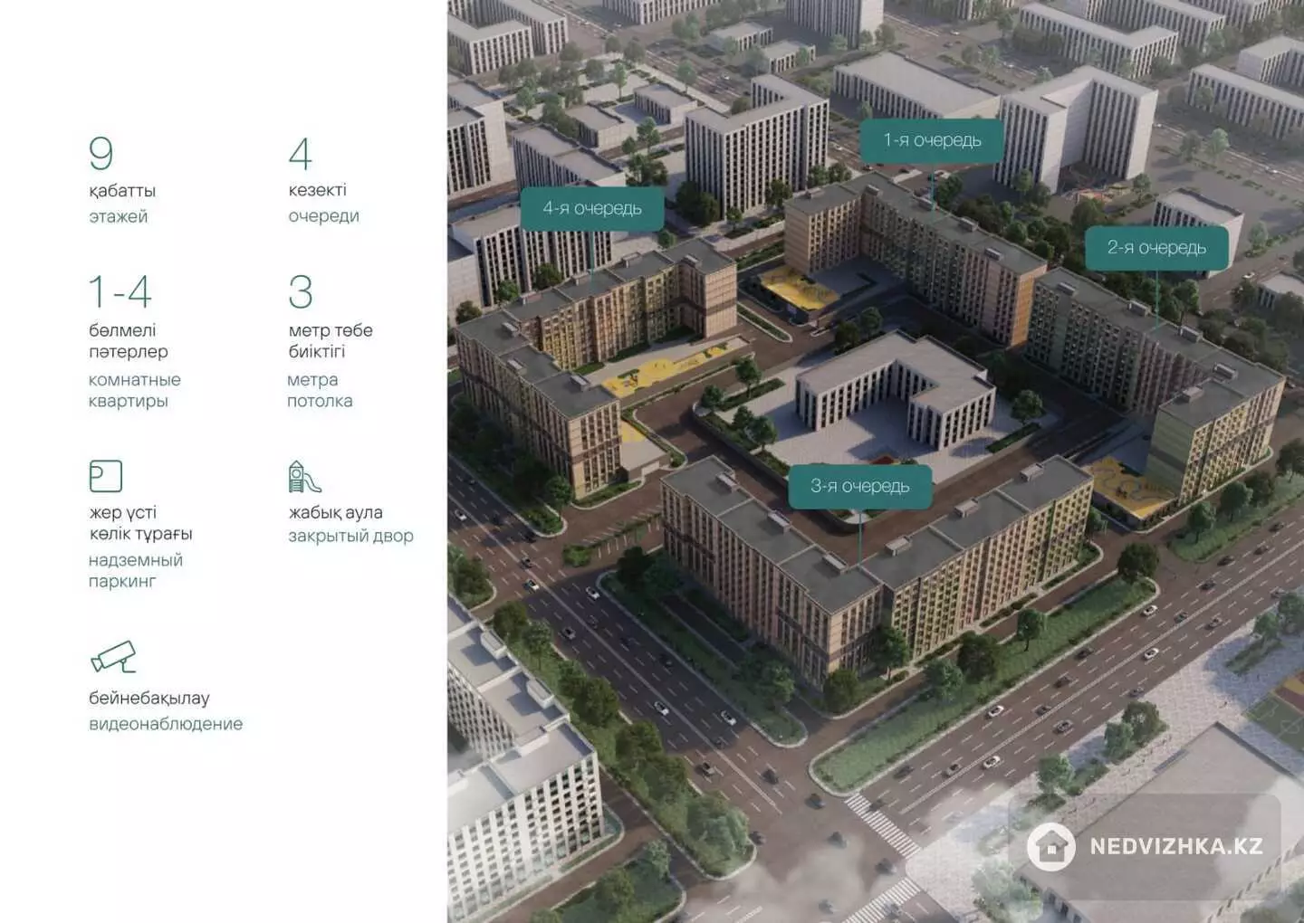Click the playground slide icon for закрытый двор

point(303,476)
